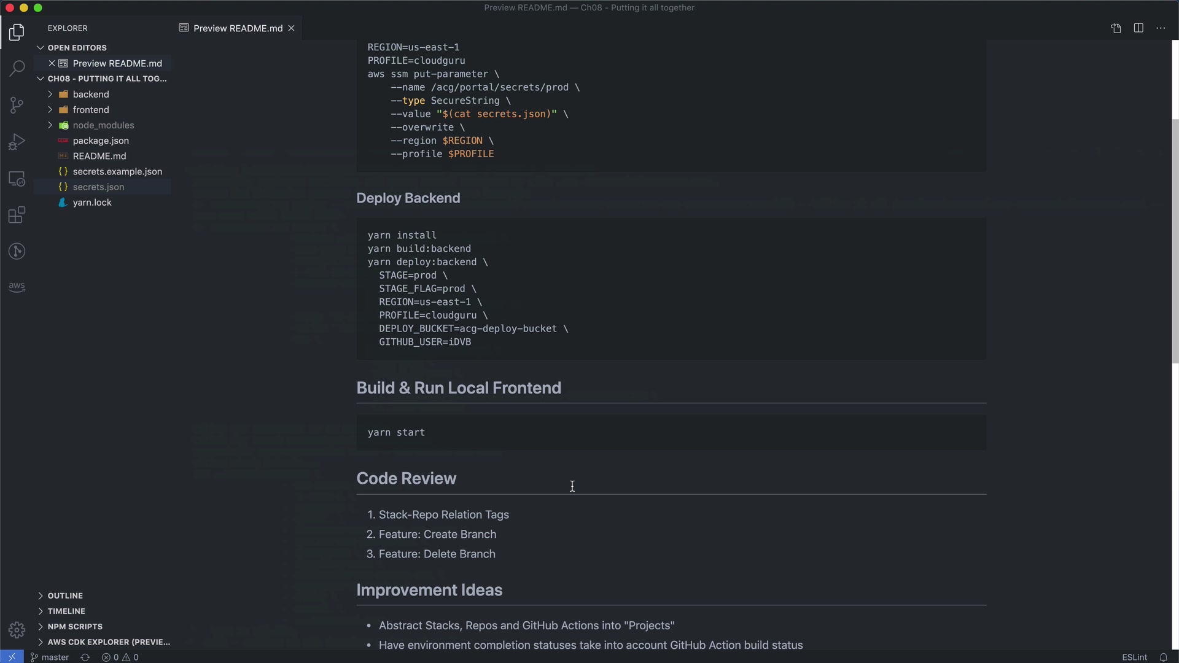Open the GitLens view in activity bar
This screenshot has width=1179, height=663.
click(x=17, y=251)
